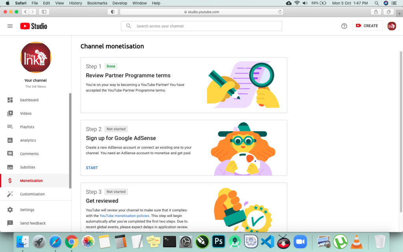Click the Wi-Fi status icon
The height and width of the screenshot is (252, 403).
(297, 3)
